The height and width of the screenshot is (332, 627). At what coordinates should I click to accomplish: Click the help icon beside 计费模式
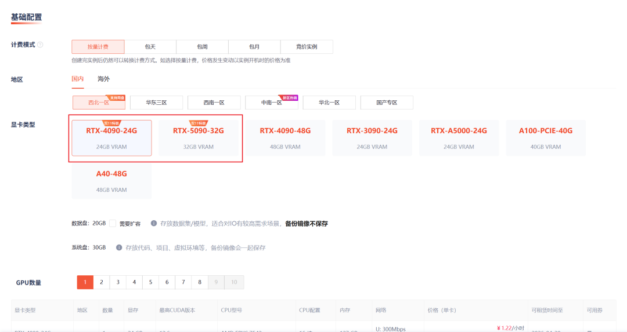click(40, 45)
